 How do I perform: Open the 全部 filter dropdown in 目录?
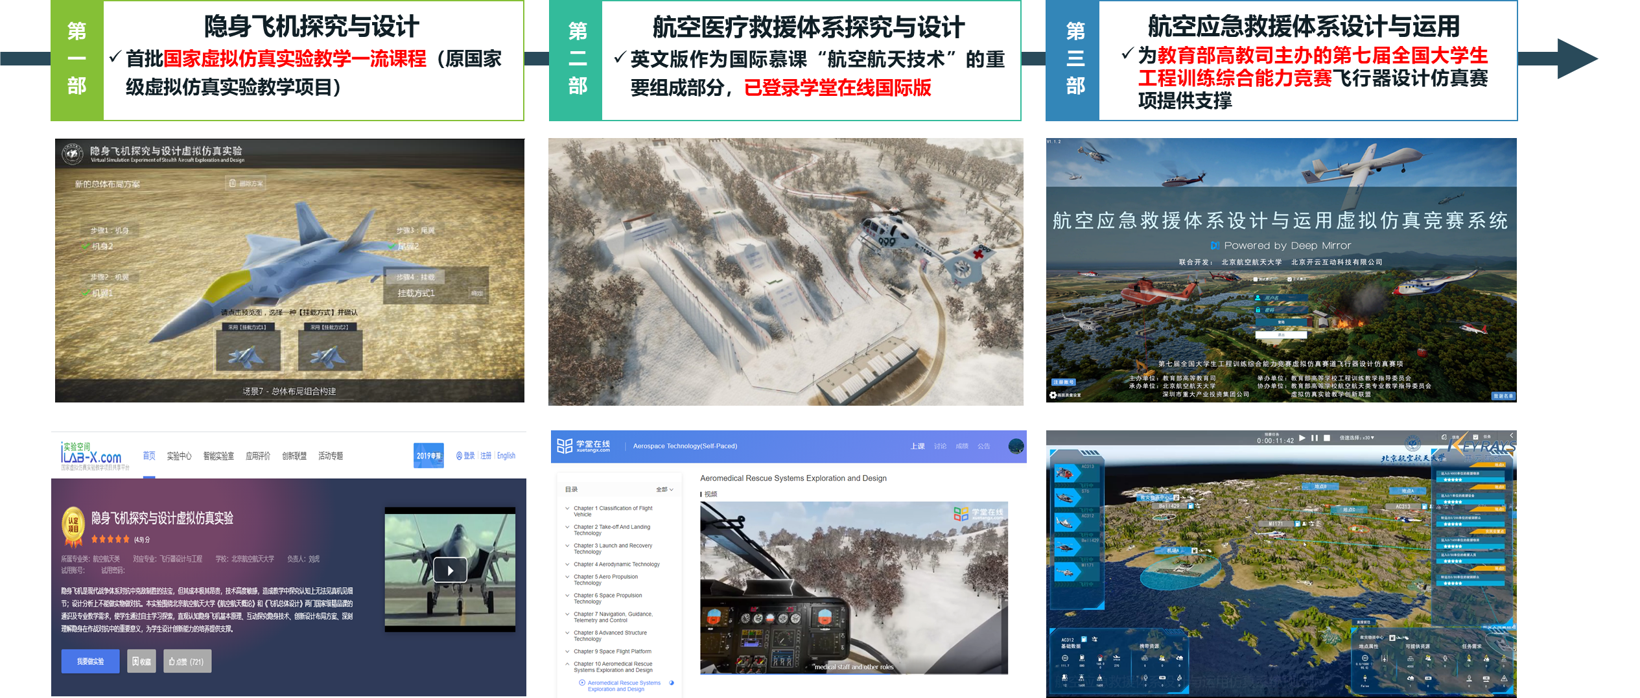tap(664, 489)
